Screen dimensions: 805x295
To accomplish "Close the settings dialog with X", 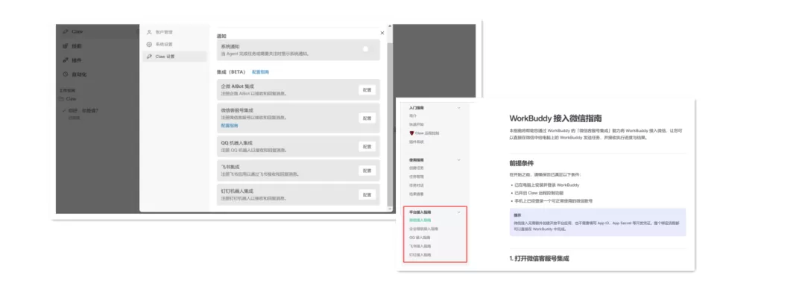I will coord(382,33).
